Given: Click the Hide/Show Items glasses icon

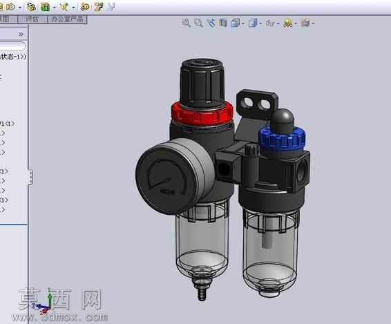Looking at the screenshot, I should (x=270, y=23).
